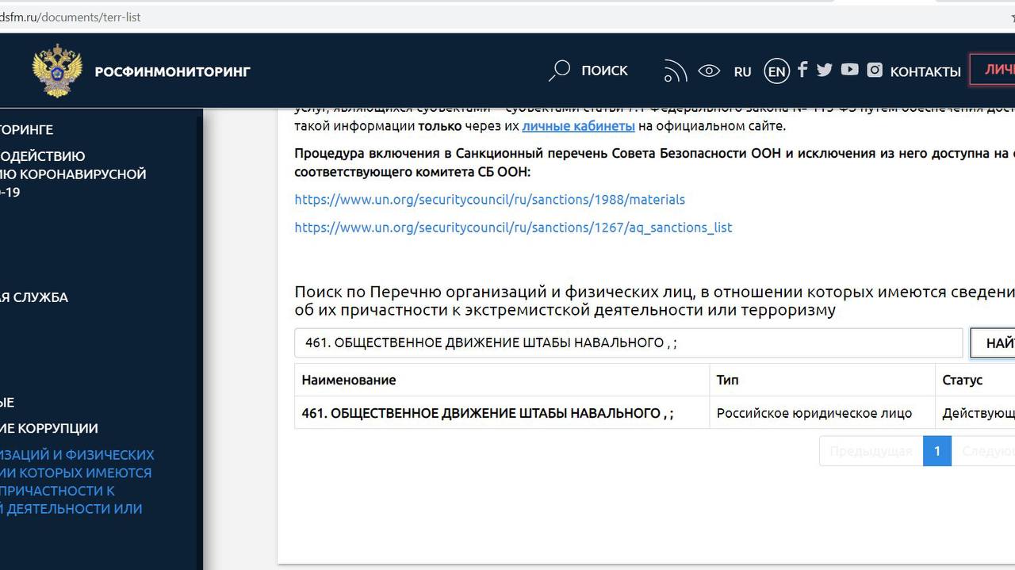Click the browser address bar URL

click(71, 17)
